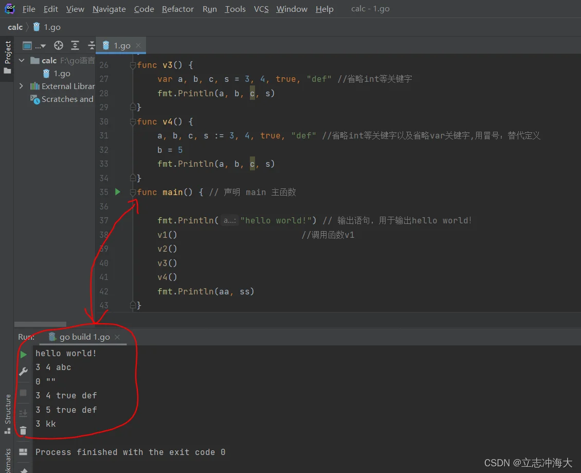Collapse the calc project folder
This screenshot has height=473, width=581.
(22, 61)
